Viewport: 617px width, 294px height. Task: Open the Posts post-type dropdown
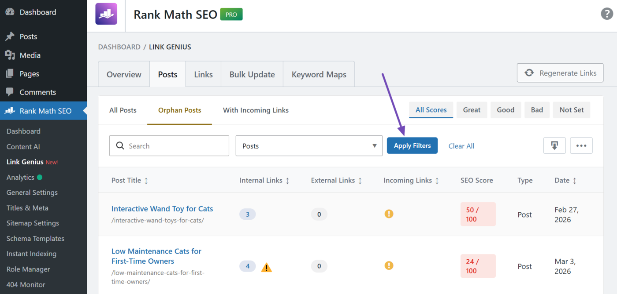point(309,145)
